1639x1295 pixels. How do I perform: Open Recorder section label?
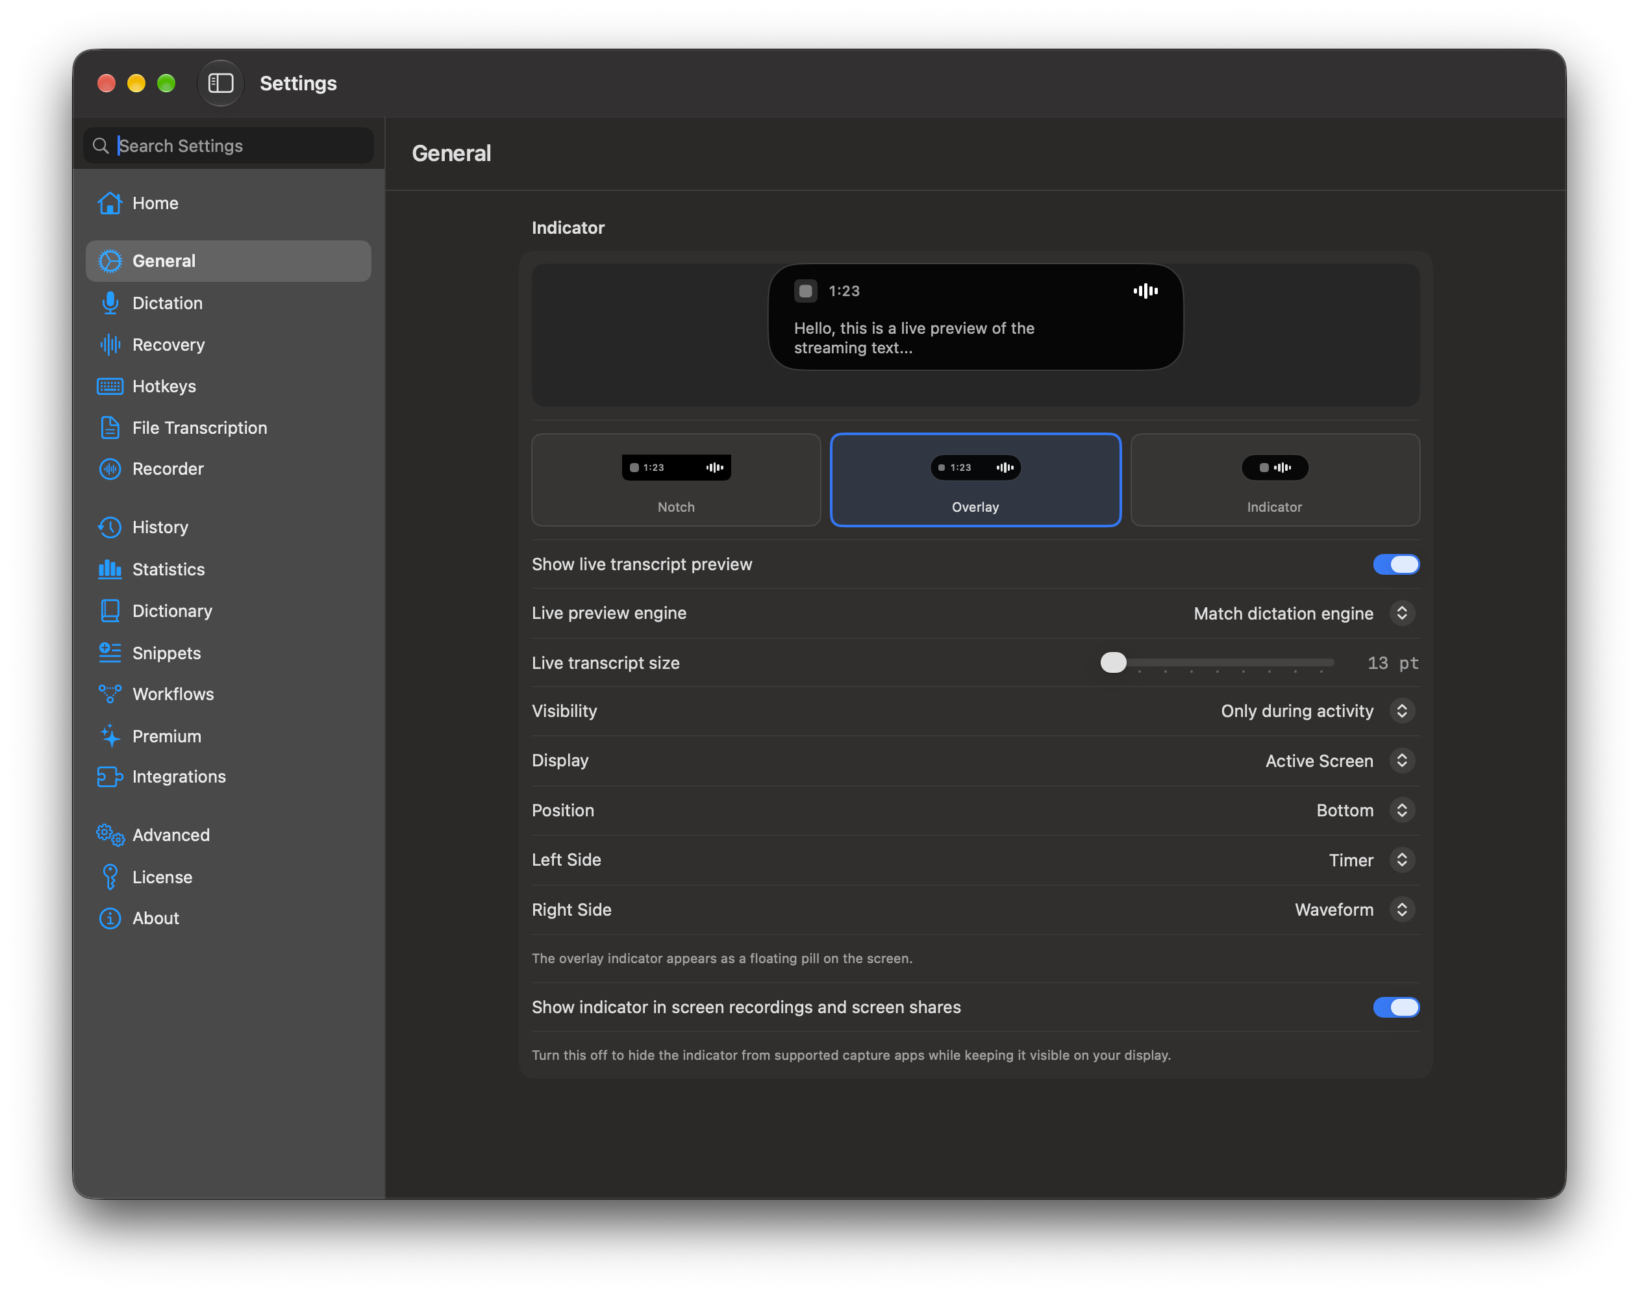[x=168, y=468]
